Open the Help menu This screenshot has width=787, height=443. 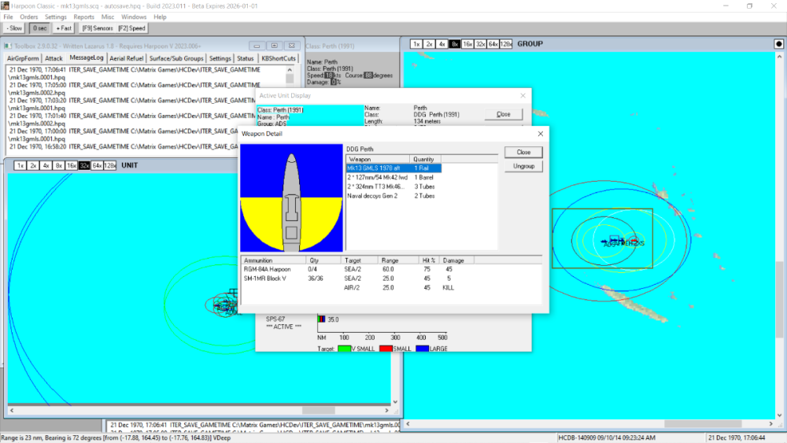click(x=160, y=17)
